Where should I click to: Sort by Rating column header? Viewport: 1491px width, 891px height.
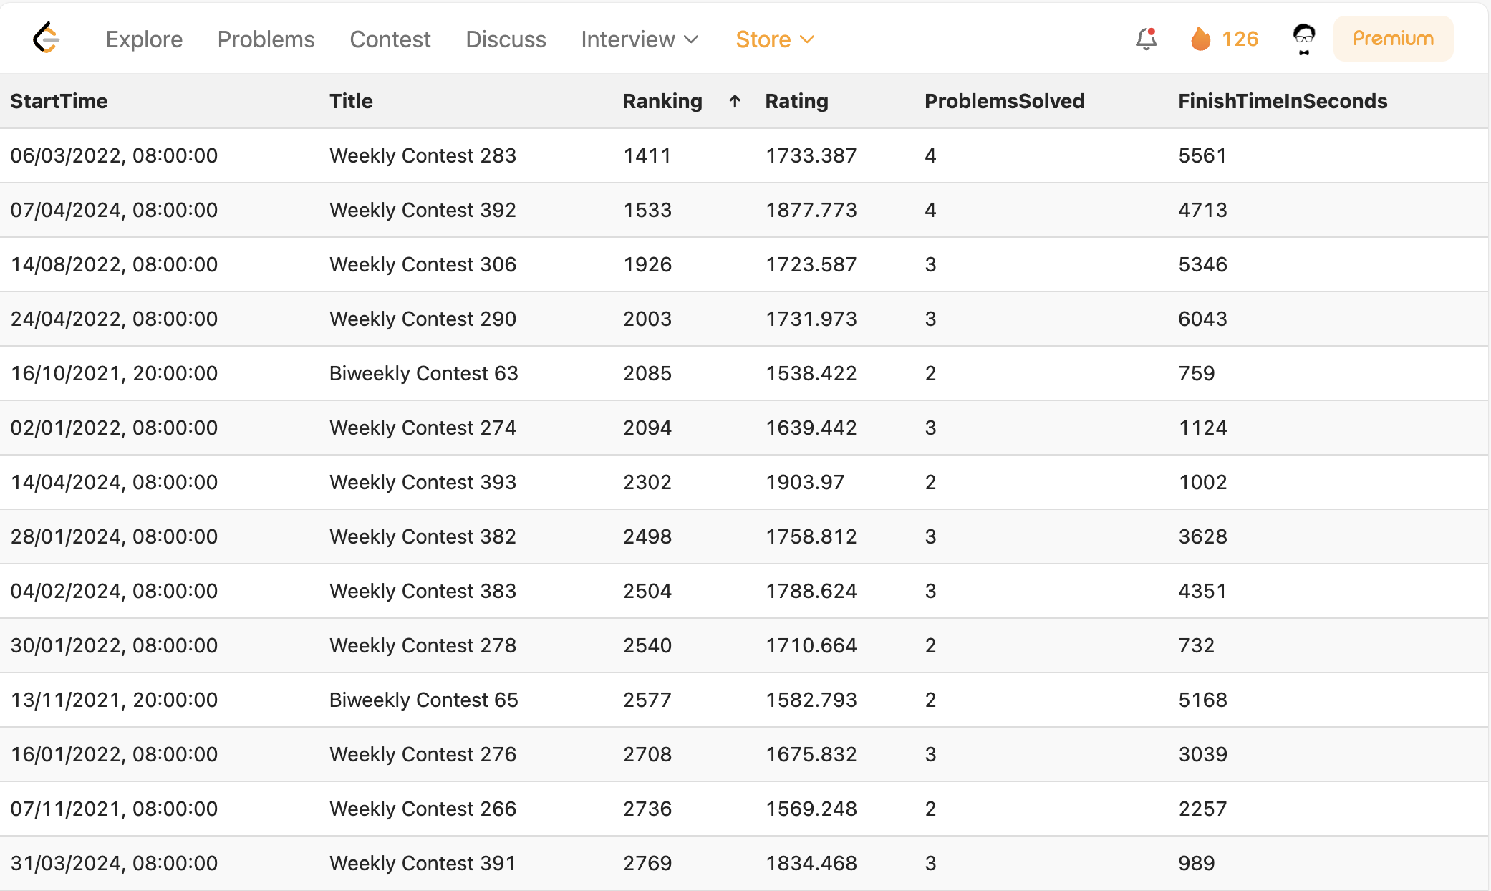[796, 101]
